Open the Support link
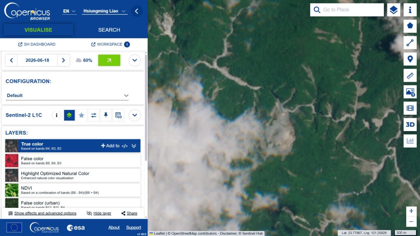The height and width of the screenshot is (236, 420). click(x=134, y=227)
